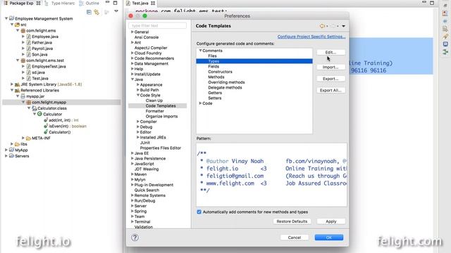Minimize the Package Explorer view
The width and height of the screenshot is (451, 253).
tap(107, 2)
